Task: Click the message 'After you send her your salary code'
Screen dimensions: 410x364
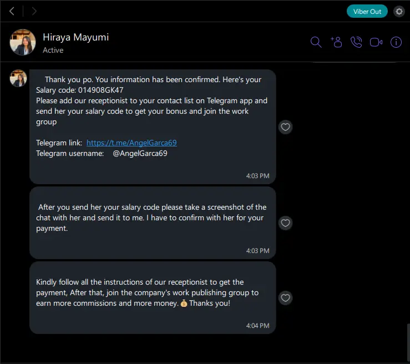Action: (153, 223)
